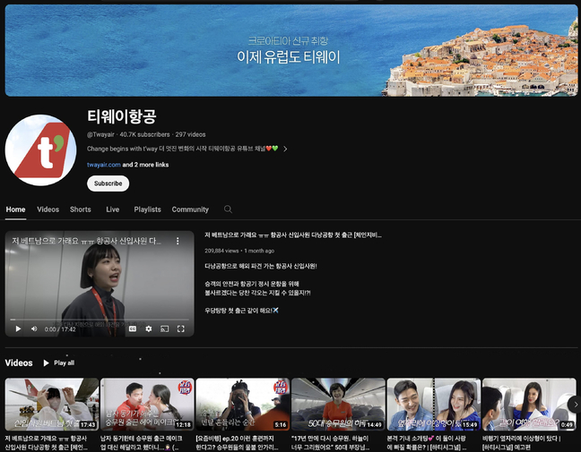
Task: Open the Shorts tab
Action: 81,209
